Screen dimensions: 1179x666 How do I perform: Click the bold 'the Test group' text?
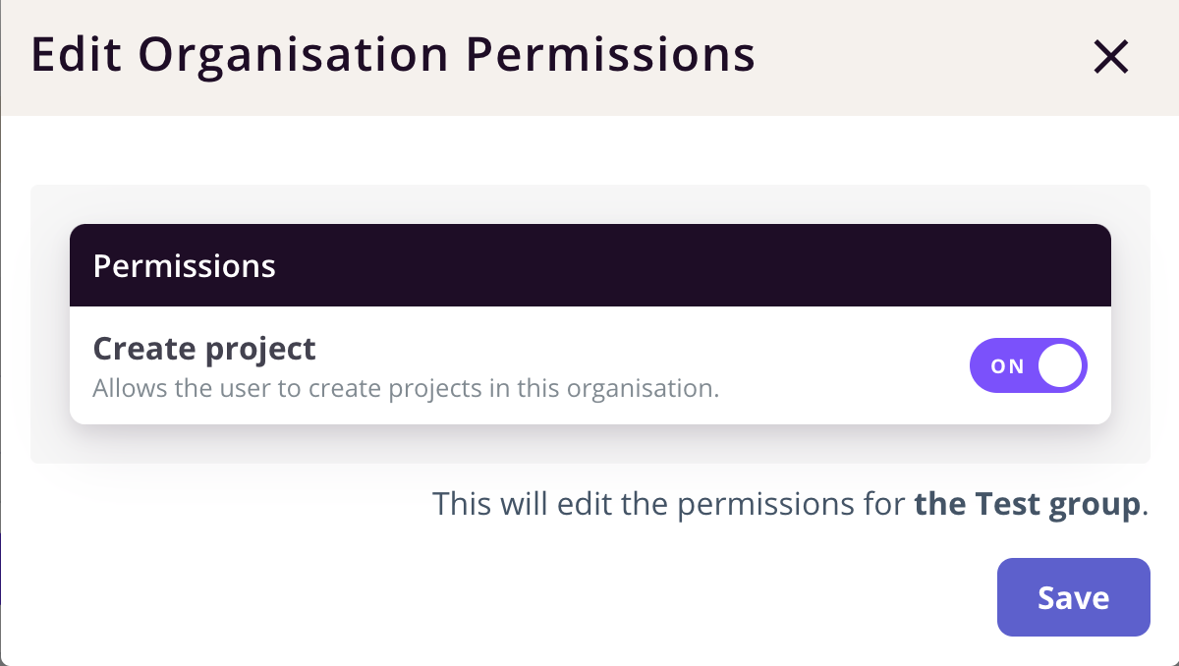click(x=1028, y=504)
